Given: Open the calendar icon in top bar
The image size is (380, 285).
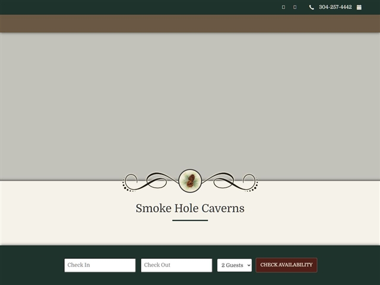Looking at the screenshot, I should coord(359,7).
